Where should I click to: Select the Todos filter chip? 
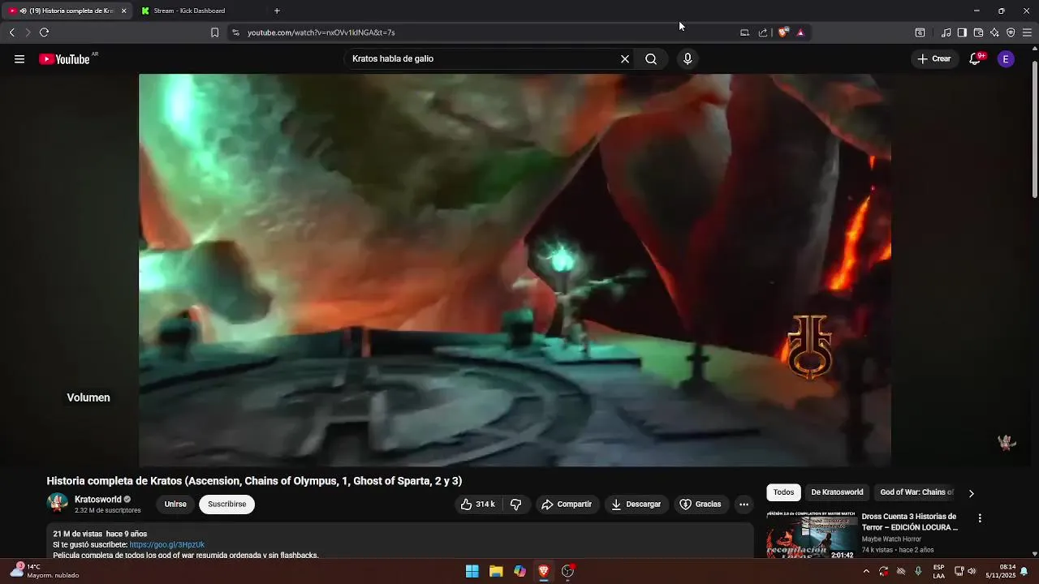(x=783, y=492)
